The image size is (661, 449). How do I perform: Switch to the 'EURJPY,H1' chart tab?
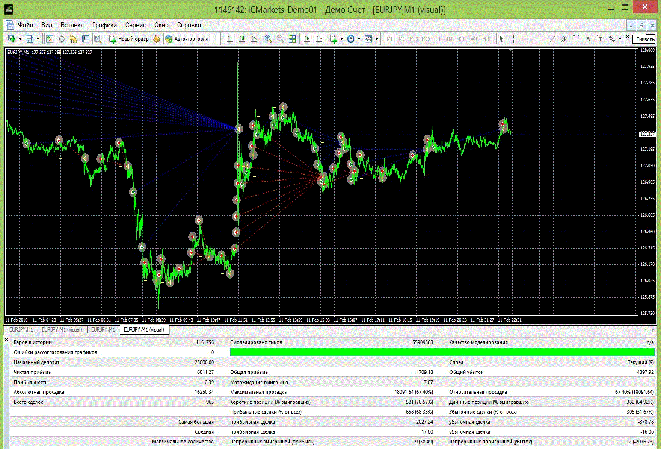pos(21,329)
